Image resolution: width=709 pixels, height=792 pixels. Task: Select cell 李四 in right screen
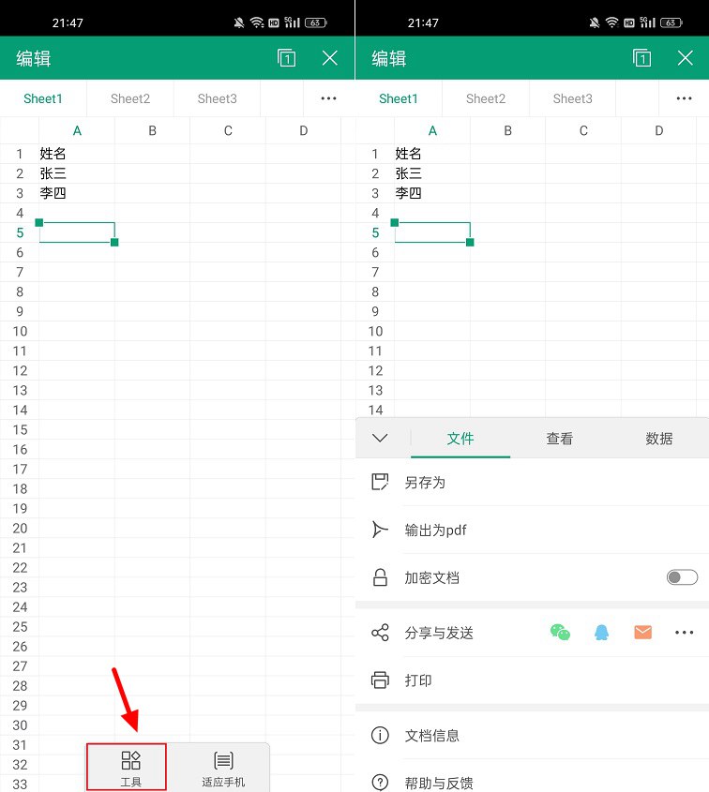coord(432,193)
